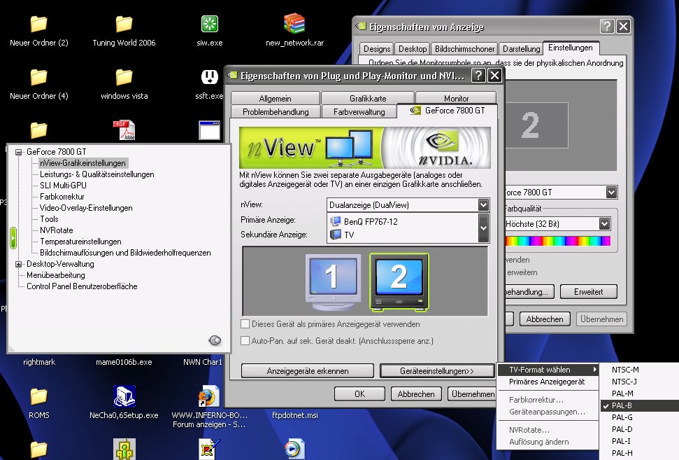Image resolution: width=679 pixels, height=460 pixels.
Task: Switch to the Grafikkarte tab
Action: tap(368, 99)
